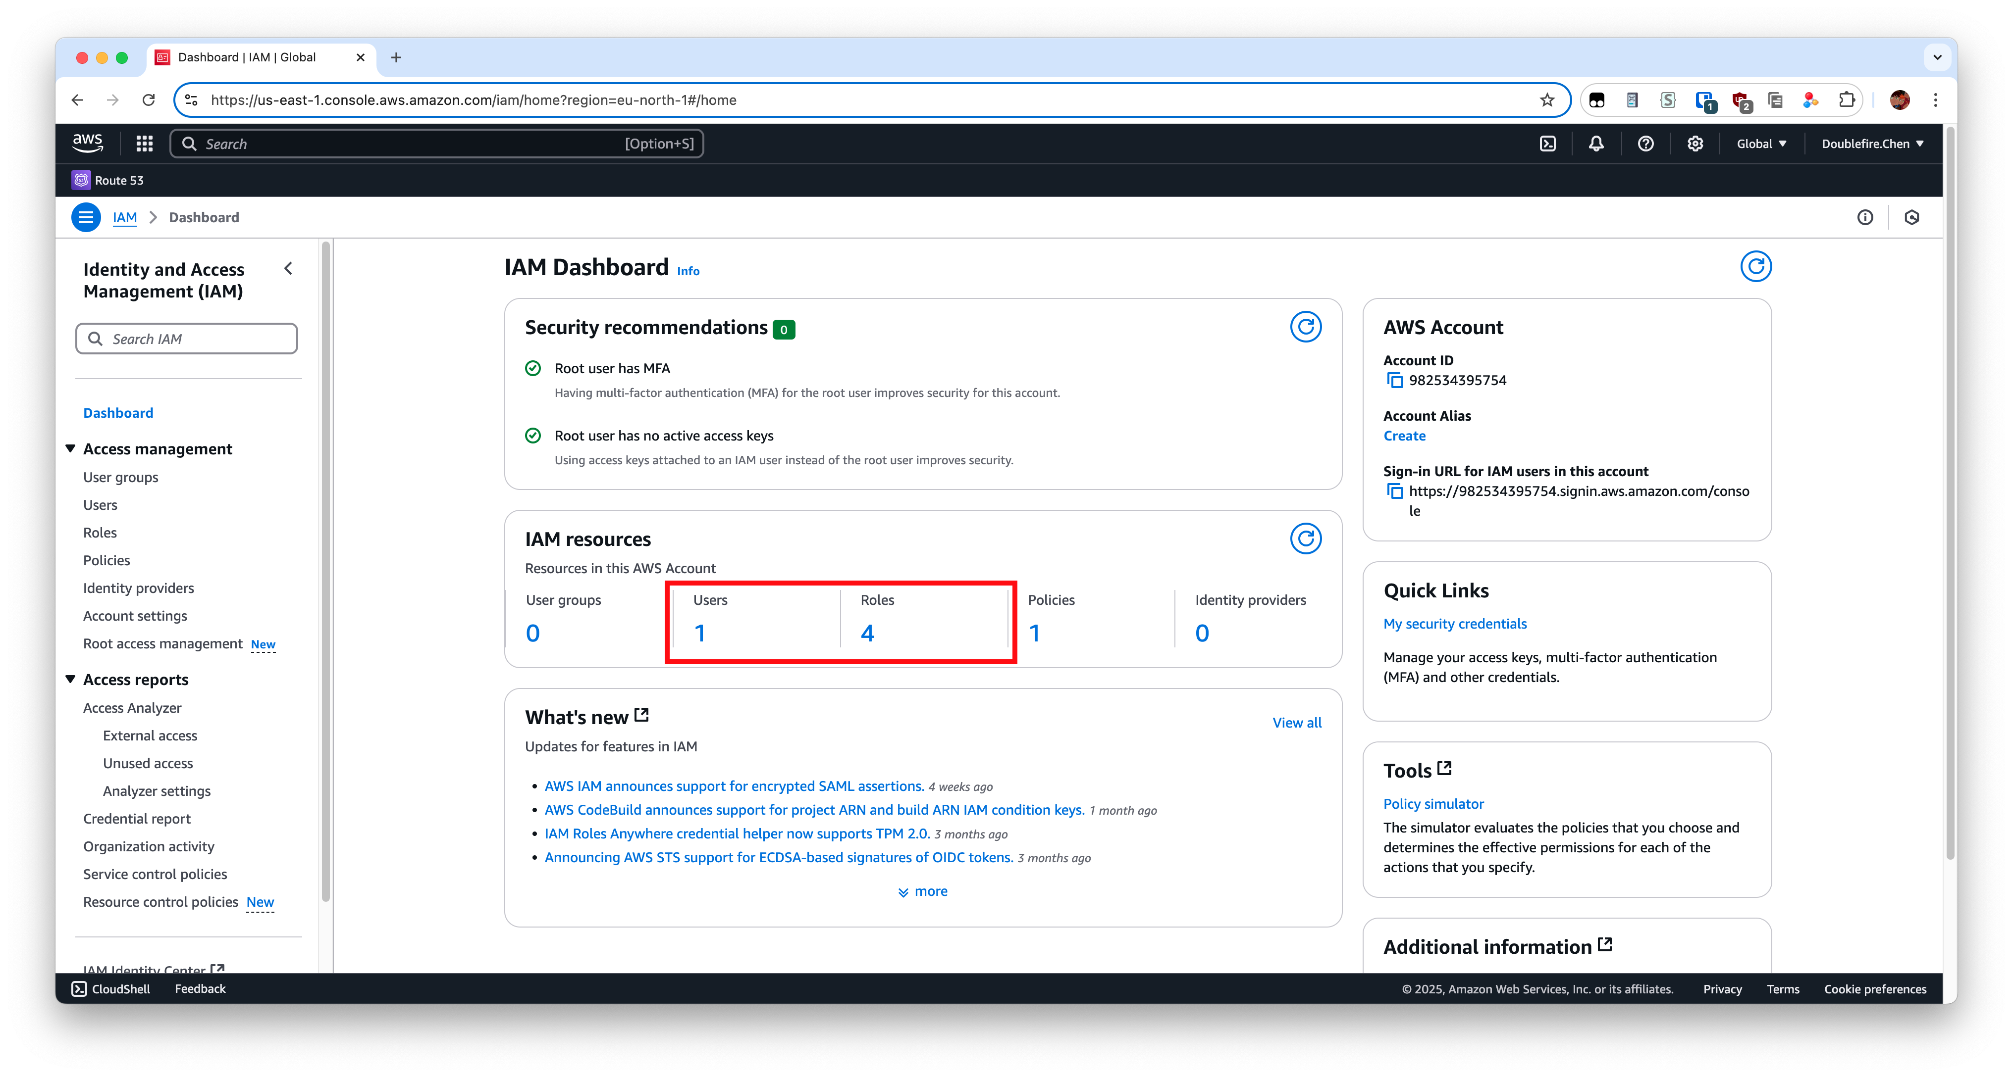Click the Feedback button in footer
Screen dimensions: 2013x1077
(x=200, y=989)
